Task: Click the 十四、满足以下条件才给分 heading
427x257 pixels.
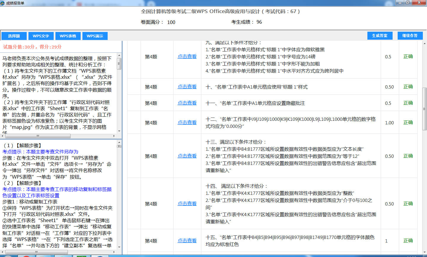Action: pyautogui.click(x=236, y=186)
